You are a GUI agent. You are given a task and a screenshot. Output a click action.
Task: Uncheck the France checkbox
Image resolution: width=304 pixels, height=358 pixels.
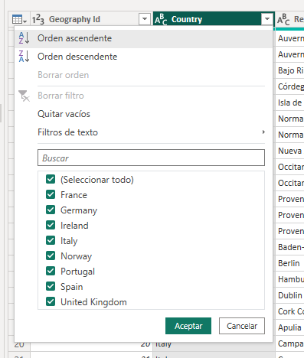point(51,194)
